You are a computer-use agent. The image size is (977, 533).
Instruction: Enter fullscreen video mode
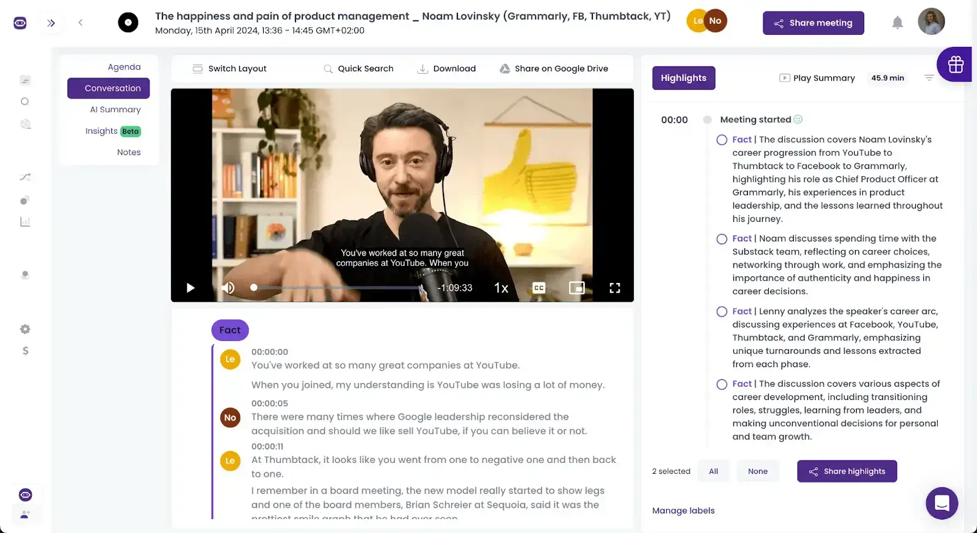click(x=615, y=288)
